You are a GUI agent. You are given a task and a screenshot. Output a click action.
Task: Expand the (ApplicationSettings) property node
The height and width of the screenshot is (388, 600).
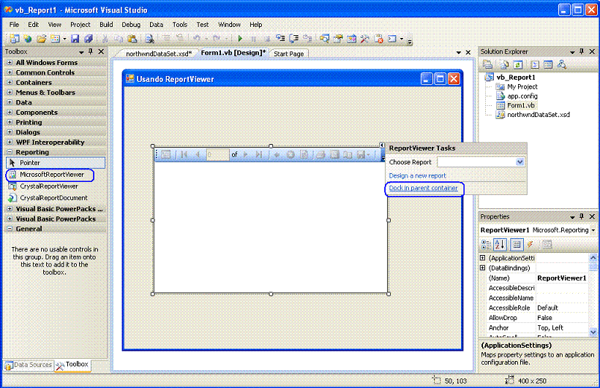(x=482, y=258)
